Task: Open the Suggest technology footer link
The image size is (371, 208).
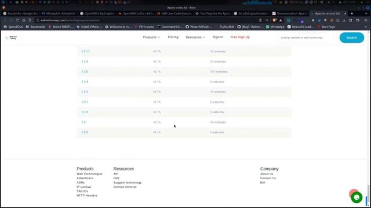Action: (x=128, y=183)
